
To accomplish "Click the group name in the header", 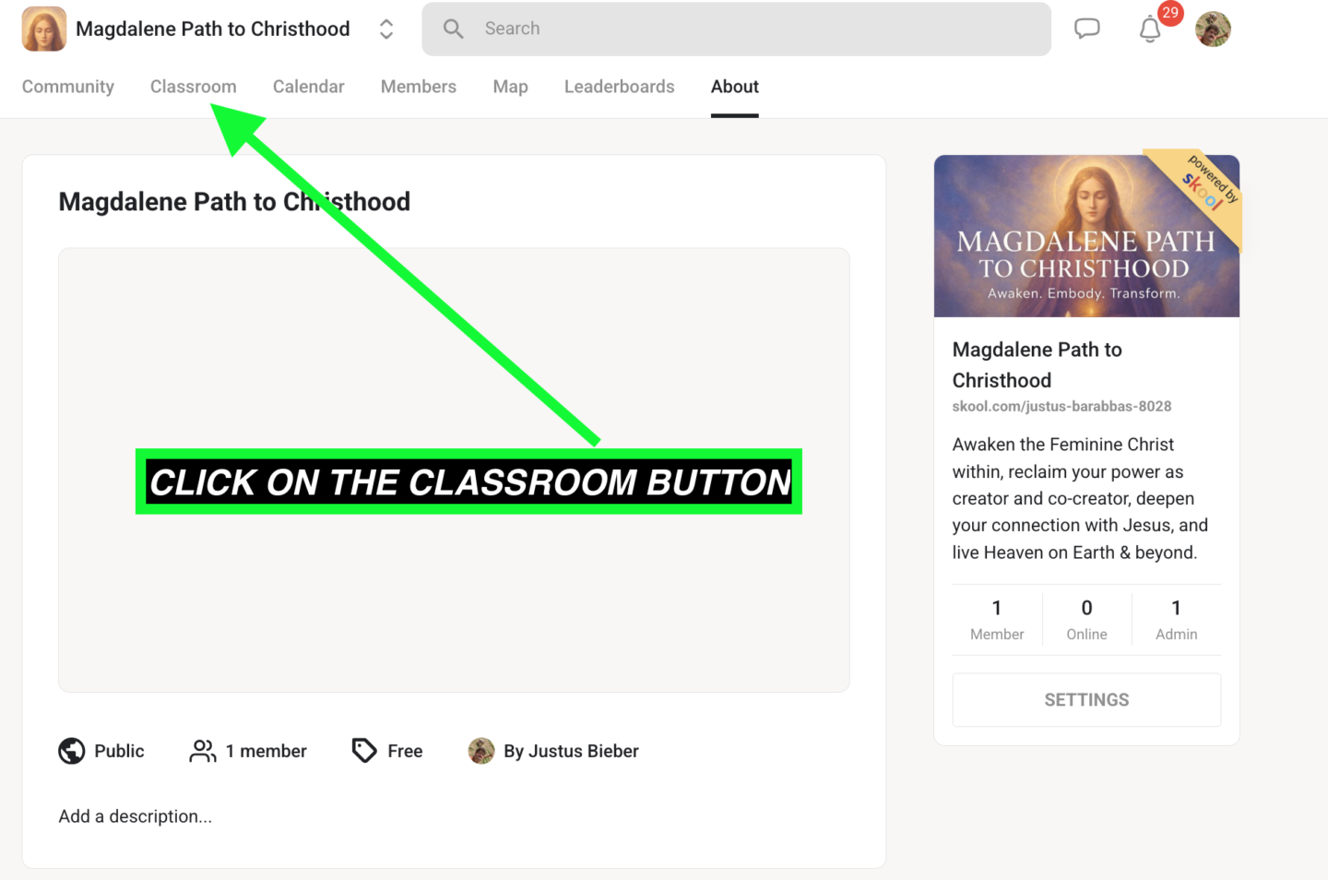I will 213,29.
